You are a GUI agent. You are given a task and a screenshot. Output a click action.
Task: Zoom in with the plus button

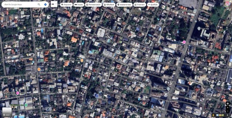228,108
